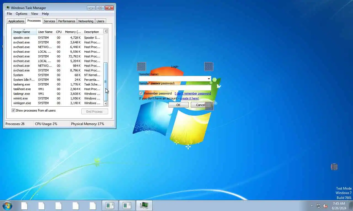Select the spoolsv.exe process row
353x211 pixels.
(57, 38)
